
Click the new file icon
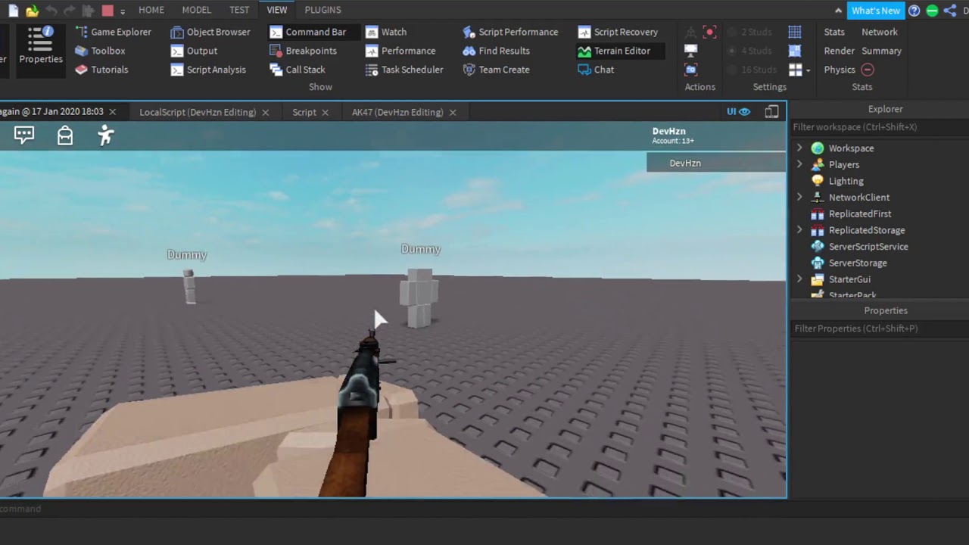point(14,11)
